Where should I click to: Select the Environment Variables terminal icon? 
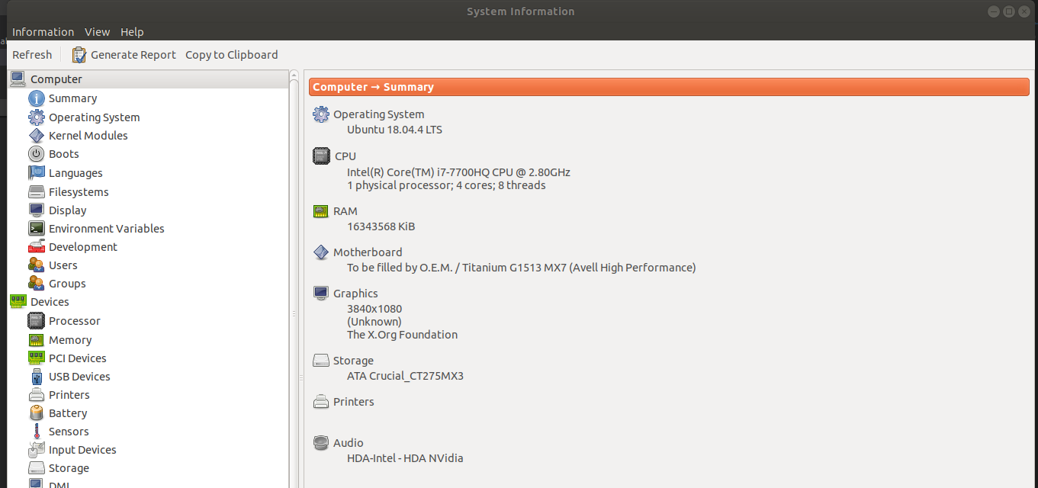click(36, 229)
